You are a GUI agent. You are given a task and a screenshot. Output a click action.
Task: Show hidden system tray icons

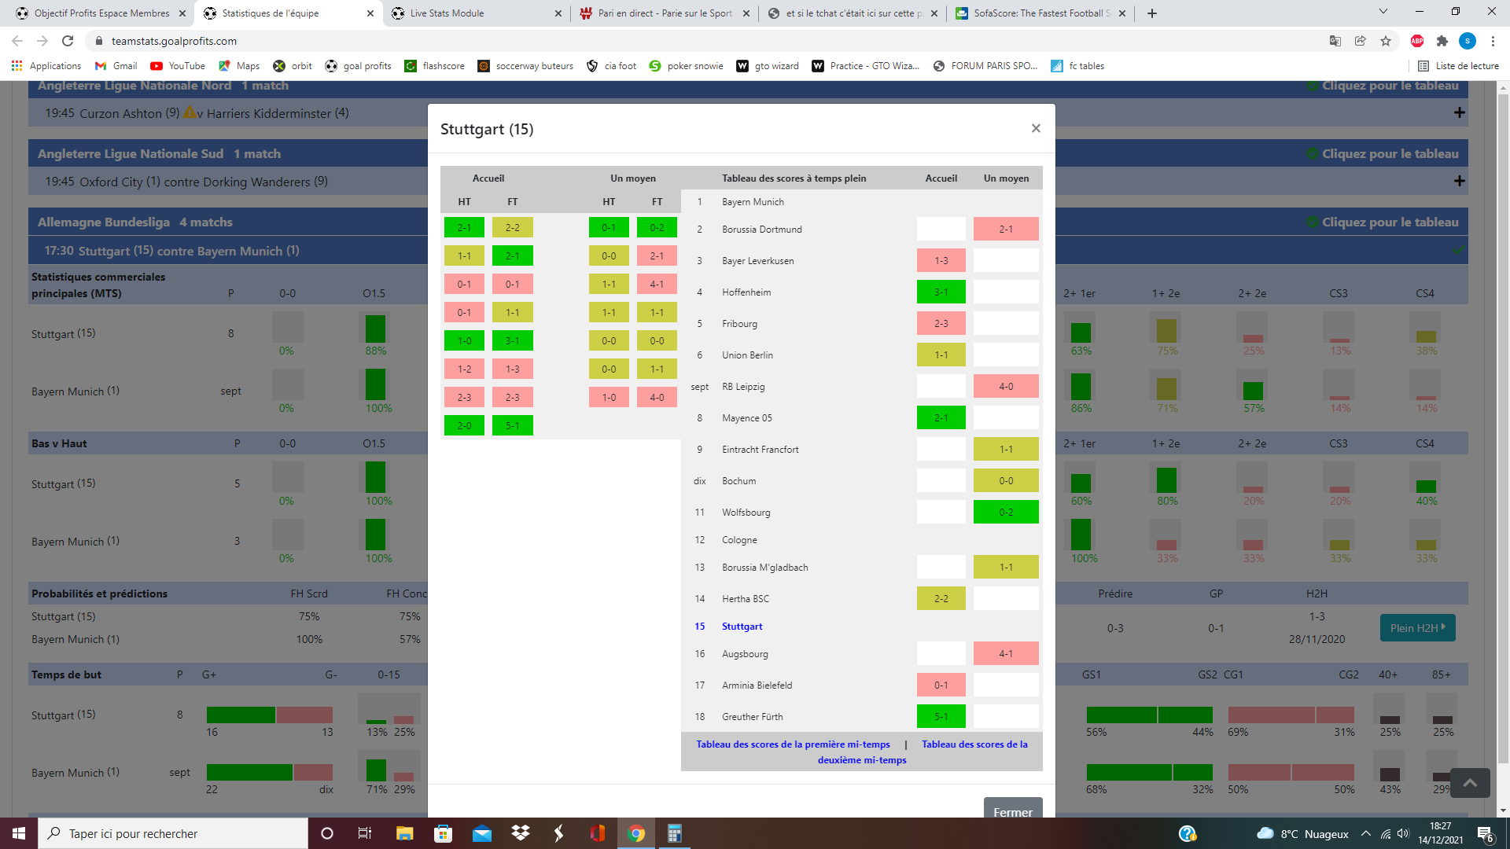(x=1366, y=833)
